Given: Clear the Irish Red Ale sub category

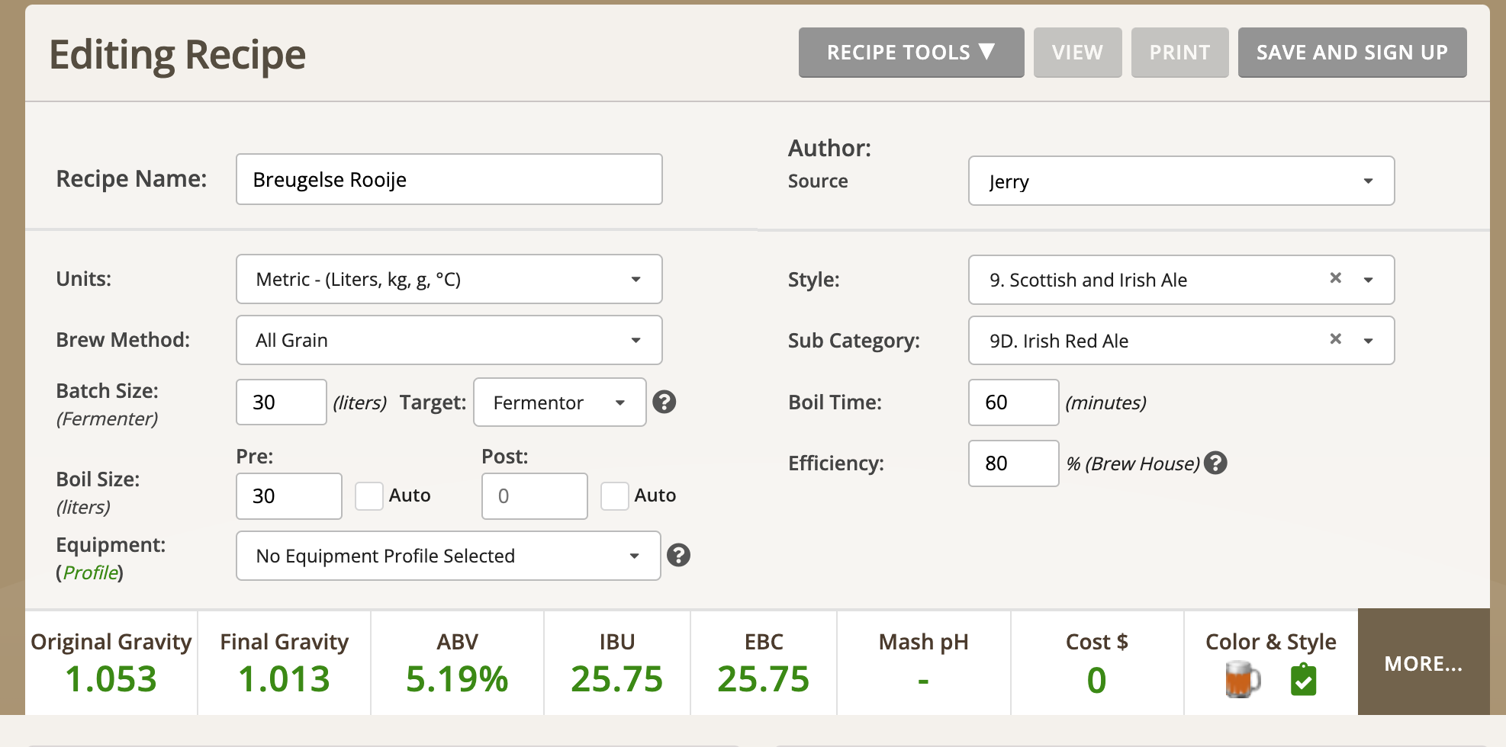Looking at the screenshot, I should tap(1335, 339).
